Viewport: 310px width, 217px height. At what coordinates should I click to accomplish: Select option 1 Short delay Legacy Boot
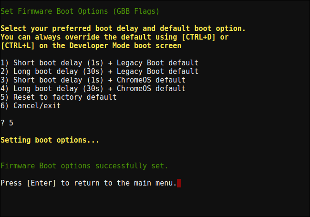[100, 63]
